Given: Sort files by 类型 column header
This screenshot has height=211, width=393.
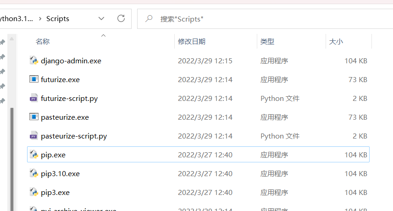Looking at the screenshot, I should tap(267, 41).
